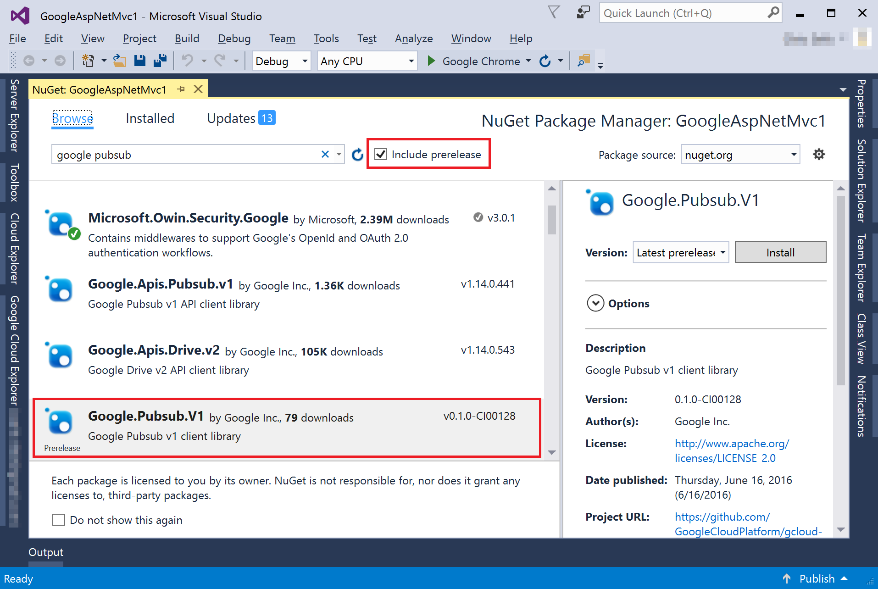Select the Save All toolbar icon
Screen dimensions: 878x589
coord(160,60)
